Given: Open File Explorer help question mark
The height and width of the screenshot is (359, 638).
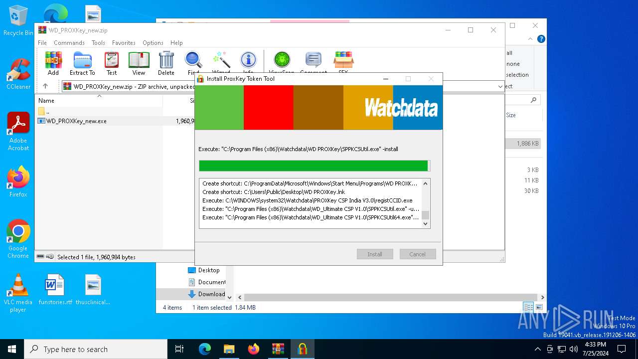Looking at the screenshot, I should [x=541, y=39].
